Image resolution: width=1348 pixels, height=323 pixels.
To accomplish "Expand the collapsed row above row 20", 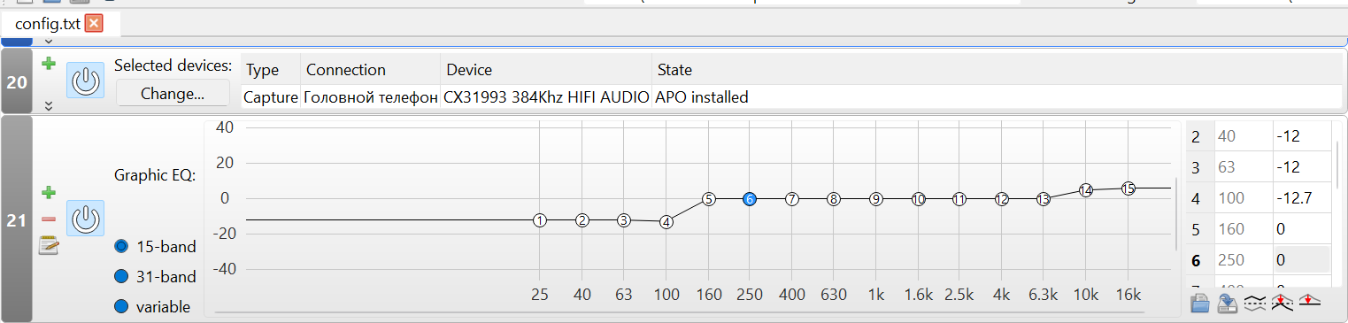I will [49, 41].
